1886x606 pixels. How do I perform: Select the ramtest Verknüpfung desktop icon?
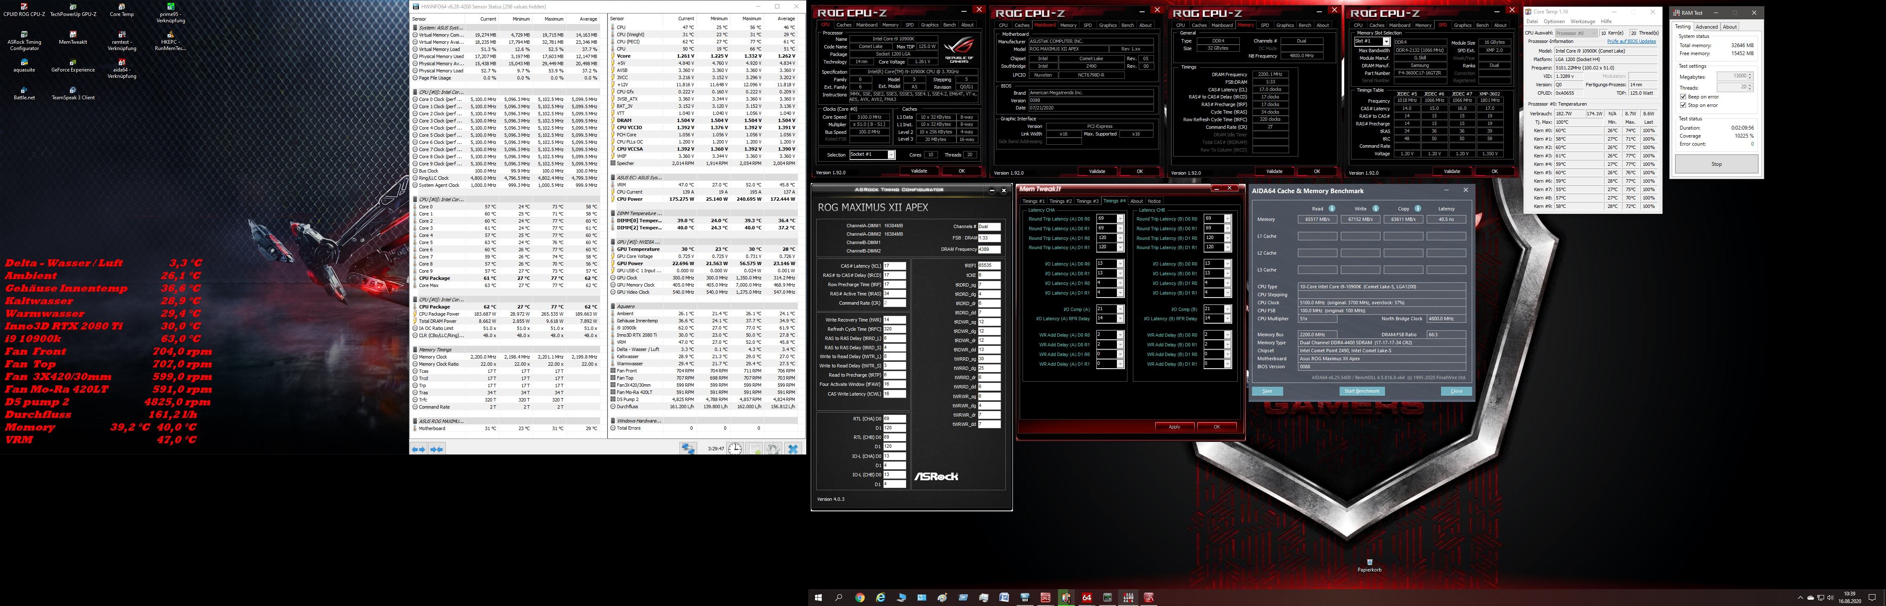pos(122,40)
